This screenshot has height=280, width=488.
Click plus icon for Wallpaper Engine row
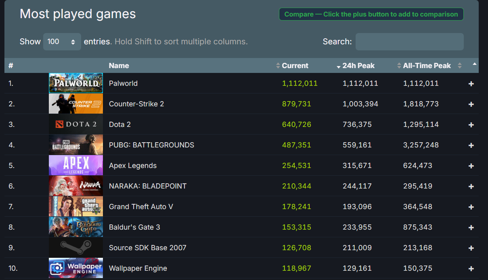[x=471, y=269]
